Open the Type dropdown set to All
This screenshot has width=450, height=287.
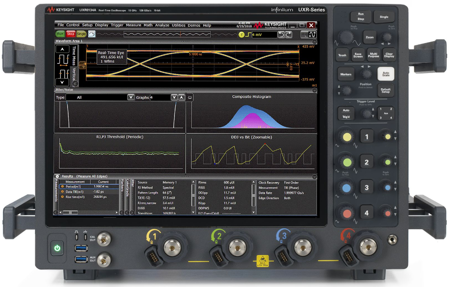[131, 98]
